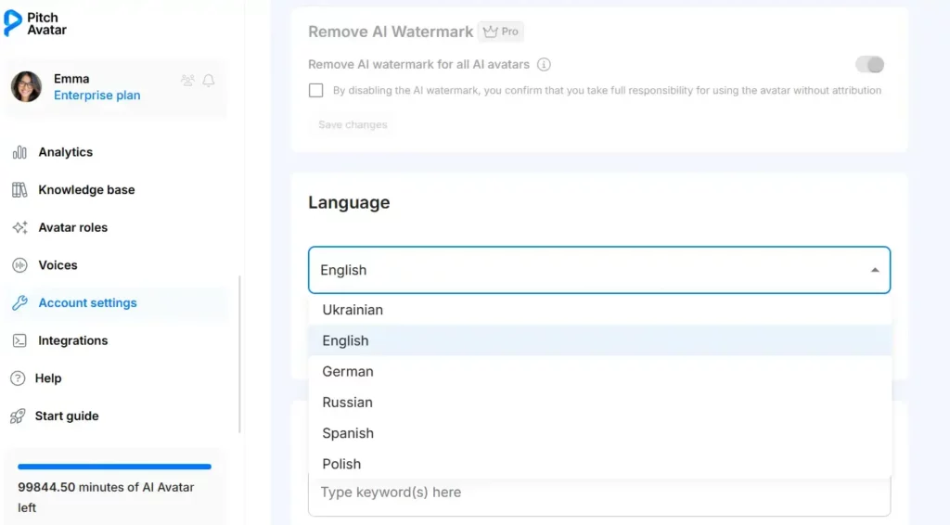Click Emma's profile avatar picture
Screen dimensions: 950x525
[x=26, y=87]
